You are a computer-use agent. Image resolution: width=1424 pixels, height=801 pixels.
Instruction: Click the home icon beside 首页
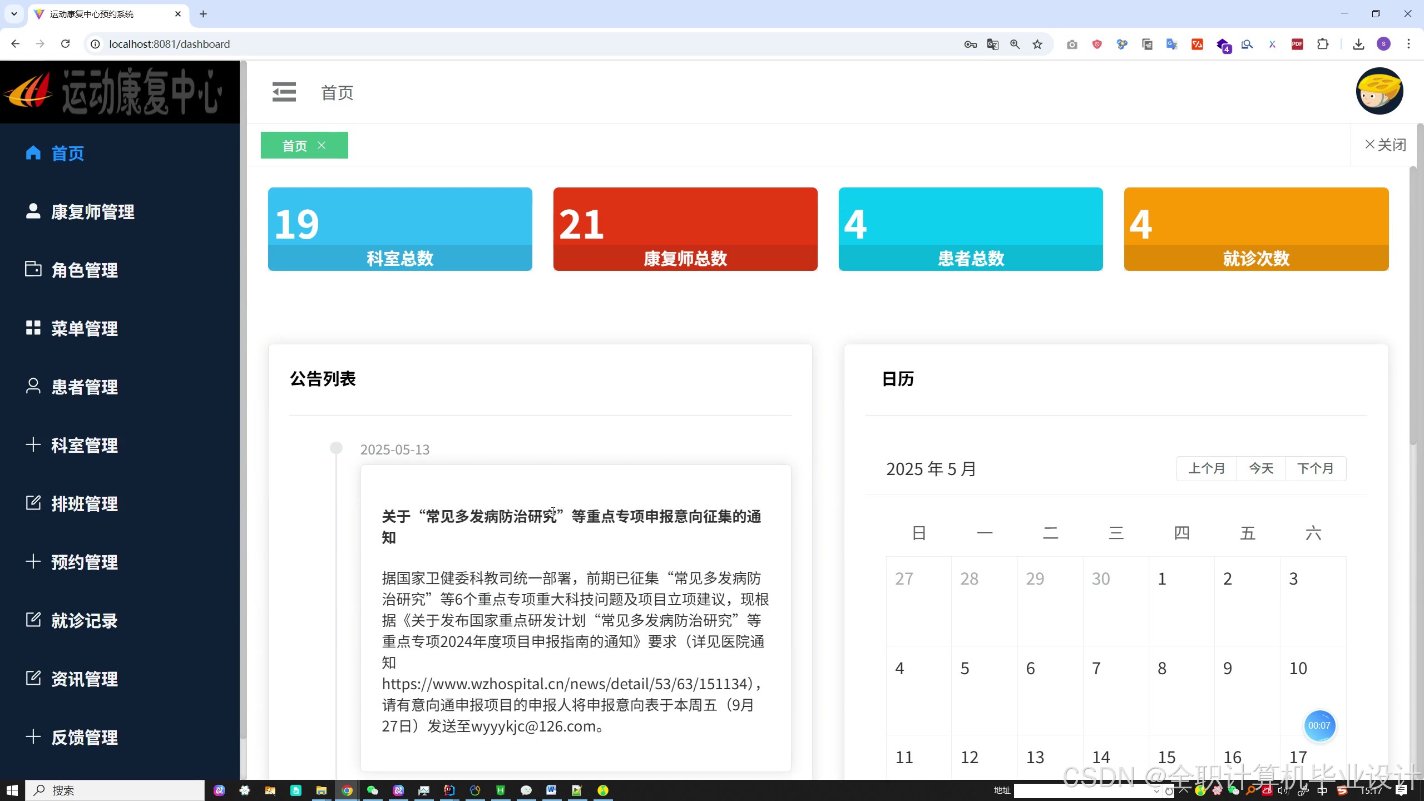click(33, 152)
